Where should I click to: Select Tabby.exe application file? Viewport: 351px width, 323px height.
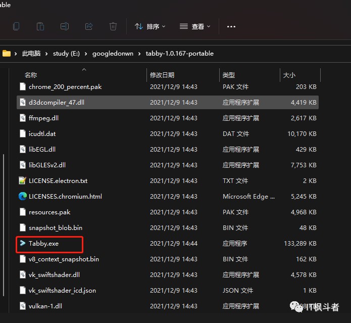[43, 244]
